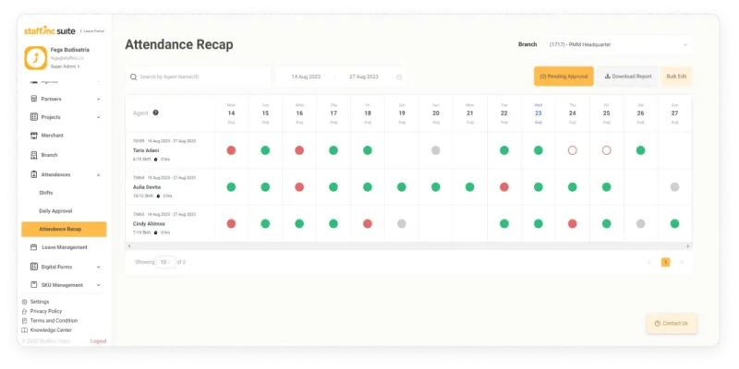The height and width of the screenshot is (369, 739).
Task: Click the scrollbar left arrow
Action: pos(129,246)
